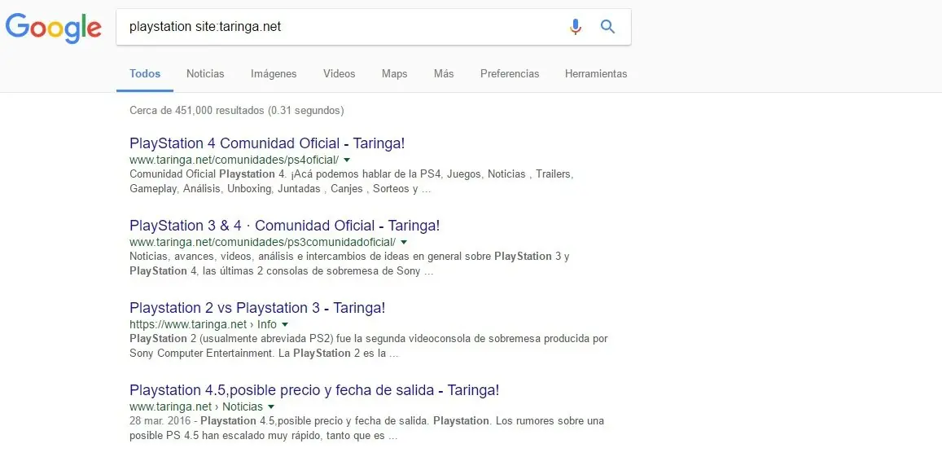Viewport: 942px width, 457px height.
Task: Focus the search box with playstation query
Action: pyautogui.click(x=374, y=26)
